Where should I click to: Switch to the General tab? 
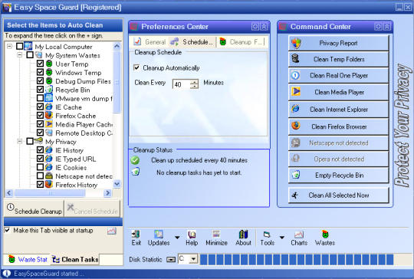(149, 41)
